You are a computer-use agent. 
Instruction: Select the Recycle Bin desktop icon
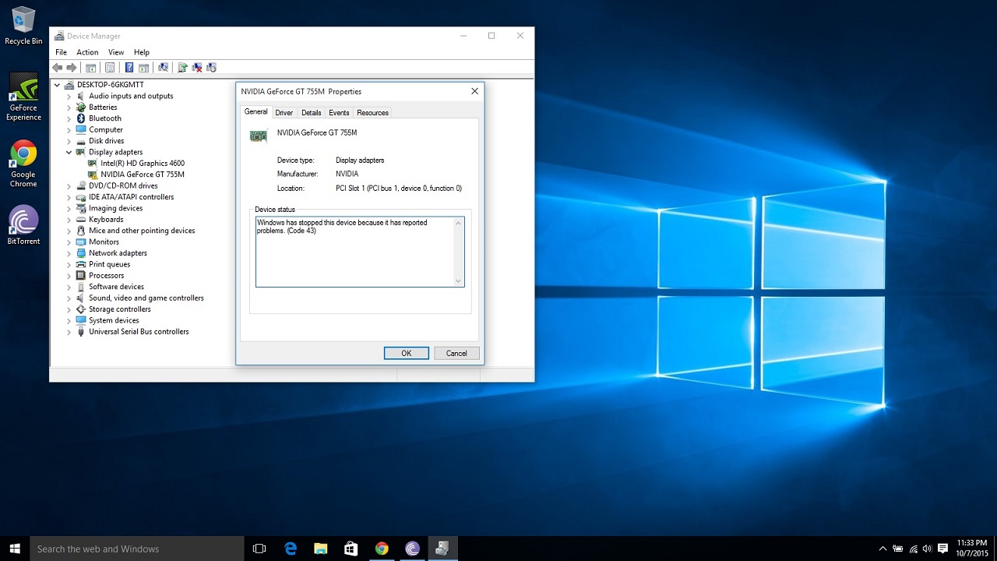point(23,26)
